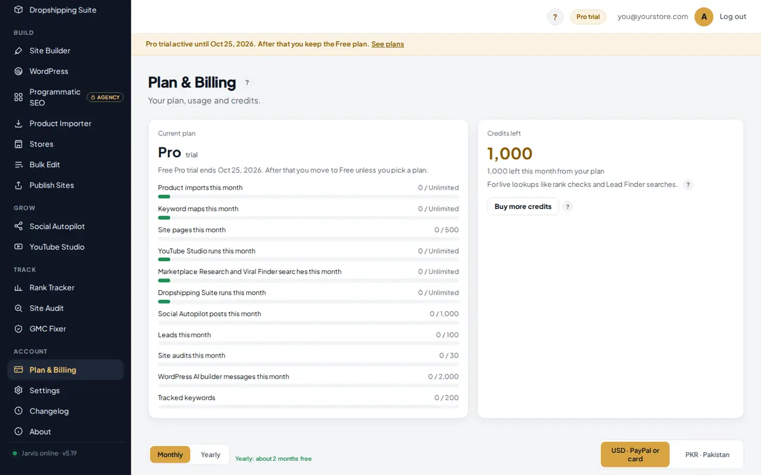Click the you@yourstore.com email text
The height and width of the screenshot is (475, 761).
tap(653, 17)
